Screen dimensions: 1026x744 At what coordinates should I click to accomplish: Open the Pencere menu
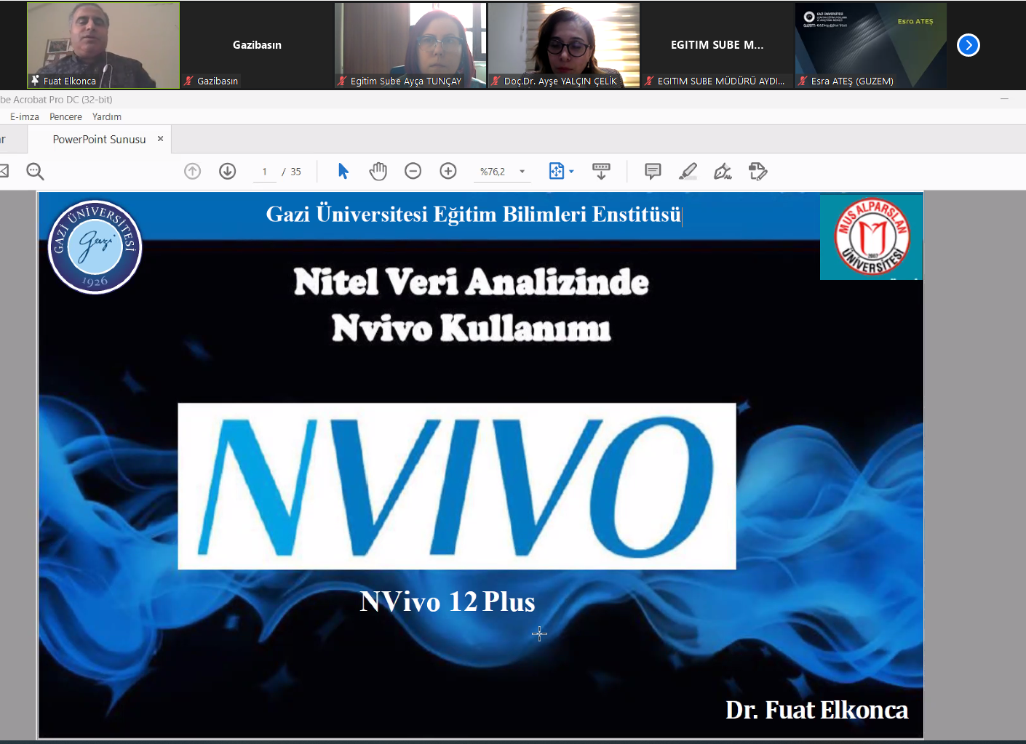tap(65, 116)
